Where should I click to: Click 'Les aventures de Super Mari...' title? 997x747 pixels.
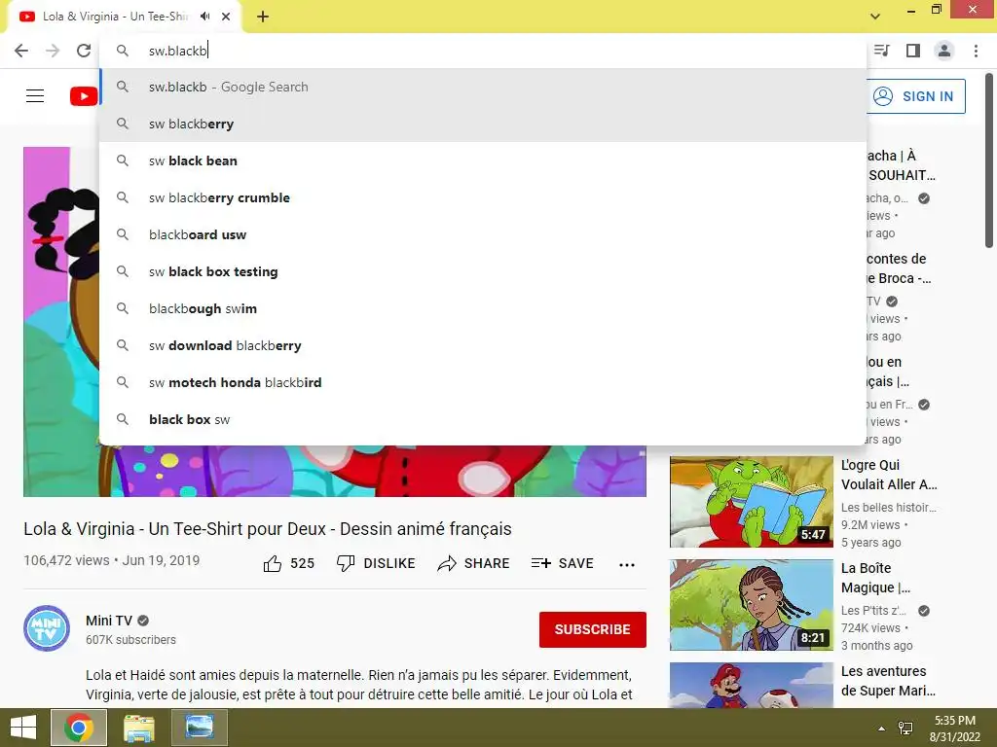(x=888, y=680)
